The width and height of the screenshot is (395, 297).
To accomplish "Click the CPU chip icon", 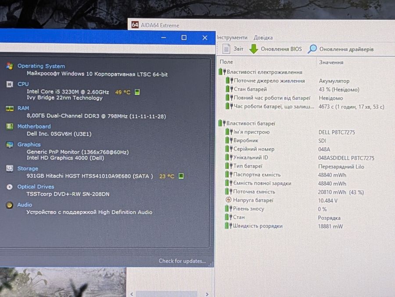I will [10, 84].
